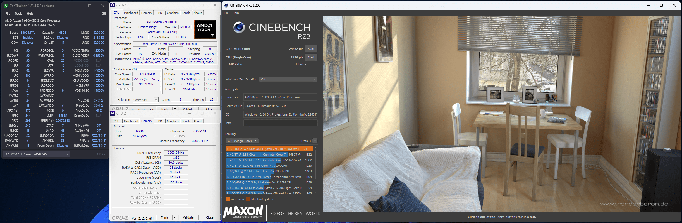Open ZenTimings Tools menu
Viewport: 682px width, 223px height.
coord(18,13)
